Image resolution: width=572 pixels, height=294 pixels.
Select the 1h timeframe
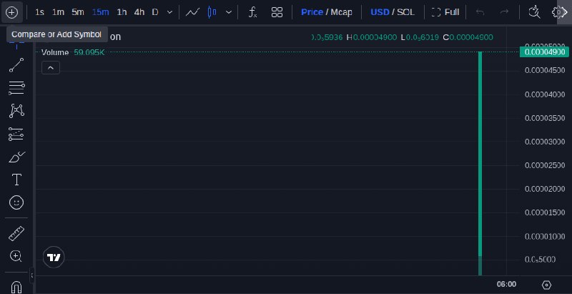point(122,12)
